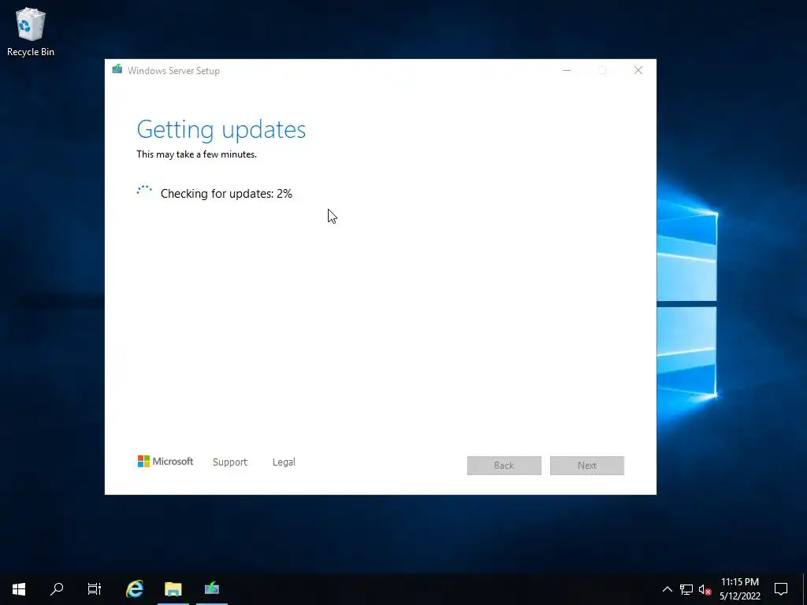Open the Windows Start menu
The width and height of the screenshot is (807, 605).
[x=19, y=588]
